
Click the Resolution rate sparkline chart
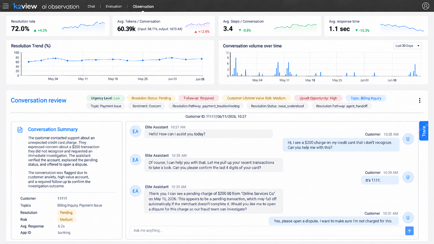pyautogui.click(x=83, y=26)
